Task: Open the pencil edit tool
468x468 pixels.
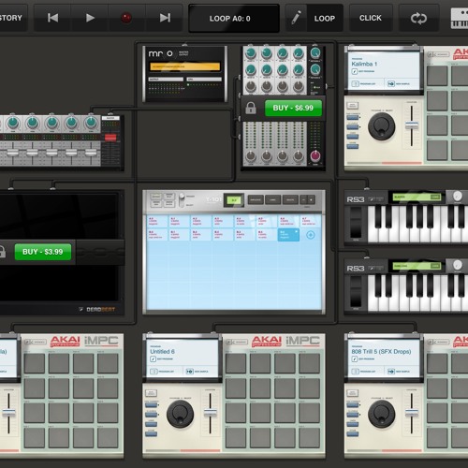Action: point(296,18)
